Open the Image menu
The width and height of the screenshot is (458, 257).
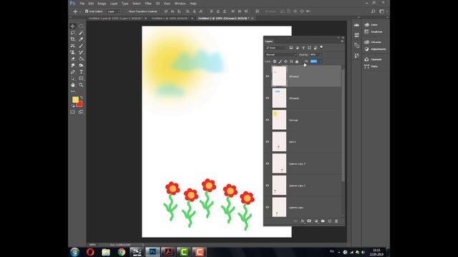102,4
